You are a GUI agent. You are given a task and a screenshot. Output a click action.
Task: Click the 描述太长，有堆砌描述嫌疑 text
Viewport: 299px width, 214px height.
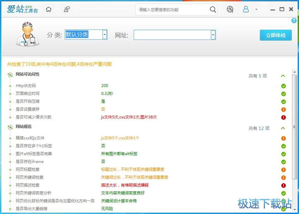point(125,185)
